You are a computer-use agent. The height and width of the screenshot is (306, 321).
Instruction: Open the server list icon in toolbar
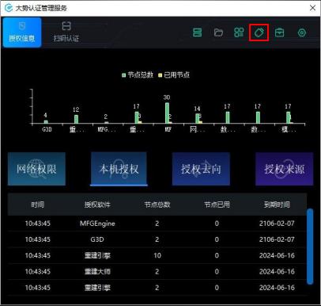point(198,33)
